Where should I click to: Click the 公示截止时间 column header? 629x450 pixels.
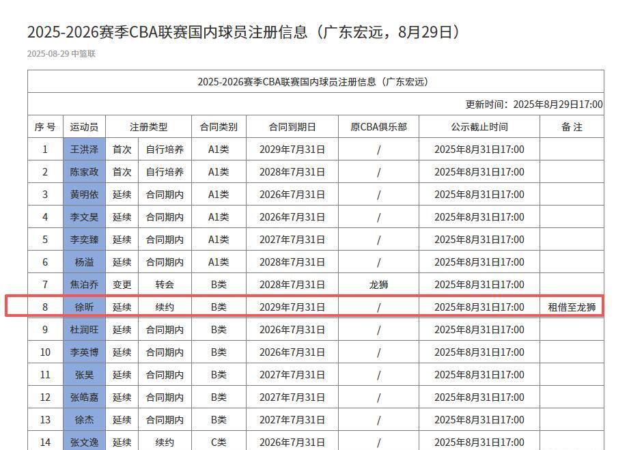[x=479, y=127]
